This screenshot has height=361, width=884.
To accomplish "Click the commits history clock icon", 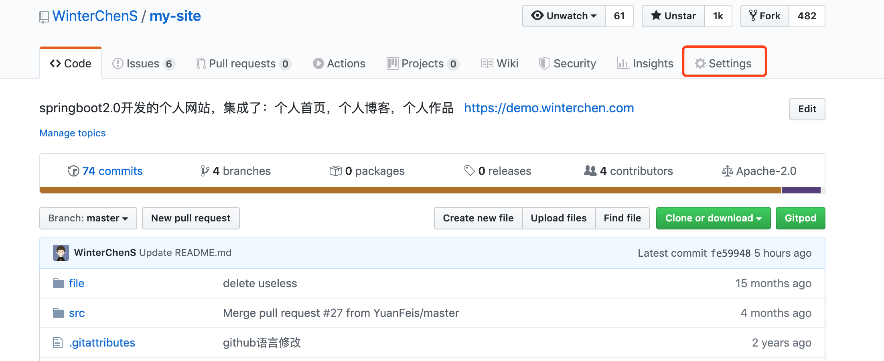I will point(73,171).
